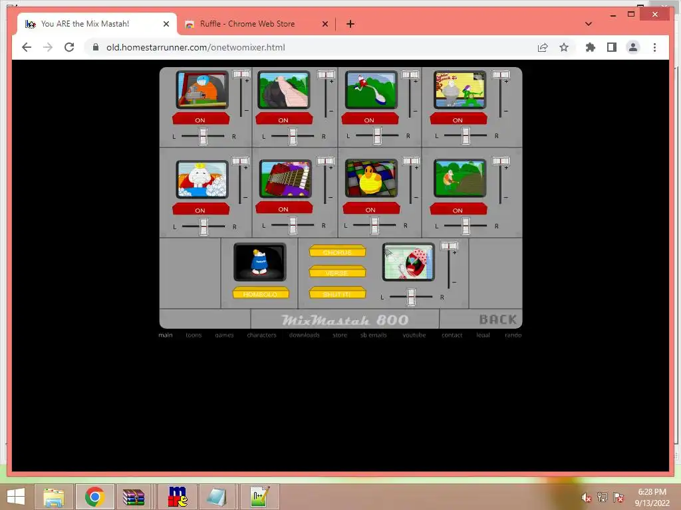Switch to Ruffle - Chrome Web Store tab
The height and width of the screenshot is (510, 681).
click(x=256, y=24)
